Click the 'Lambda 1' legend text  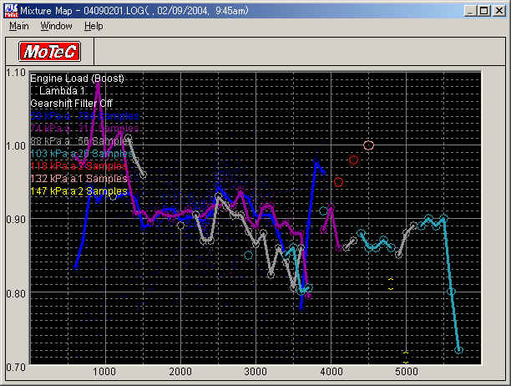coord(62,91)
